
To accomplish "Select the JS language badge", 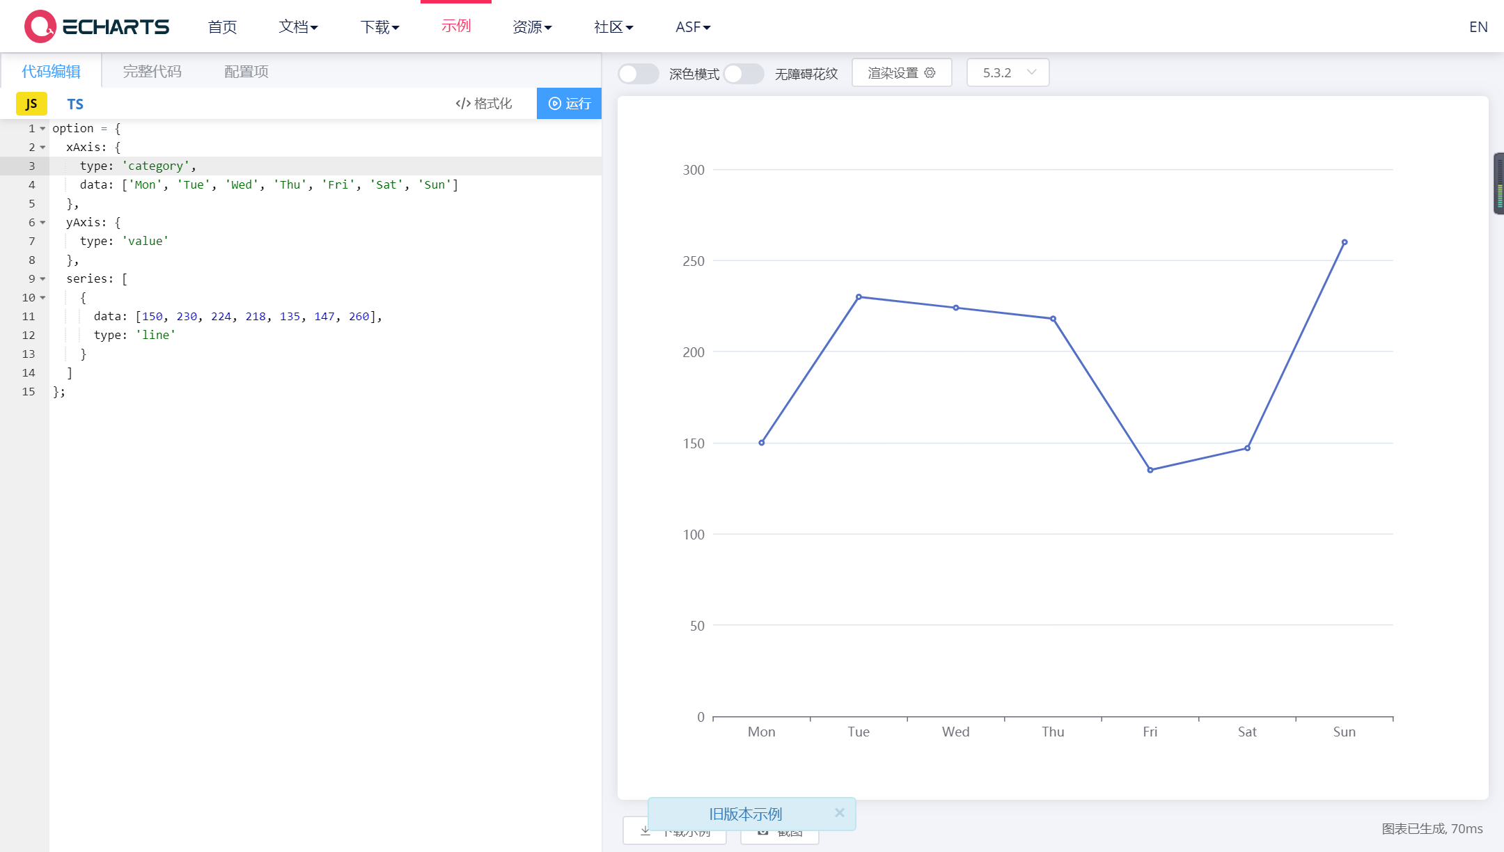I will 31,104.
